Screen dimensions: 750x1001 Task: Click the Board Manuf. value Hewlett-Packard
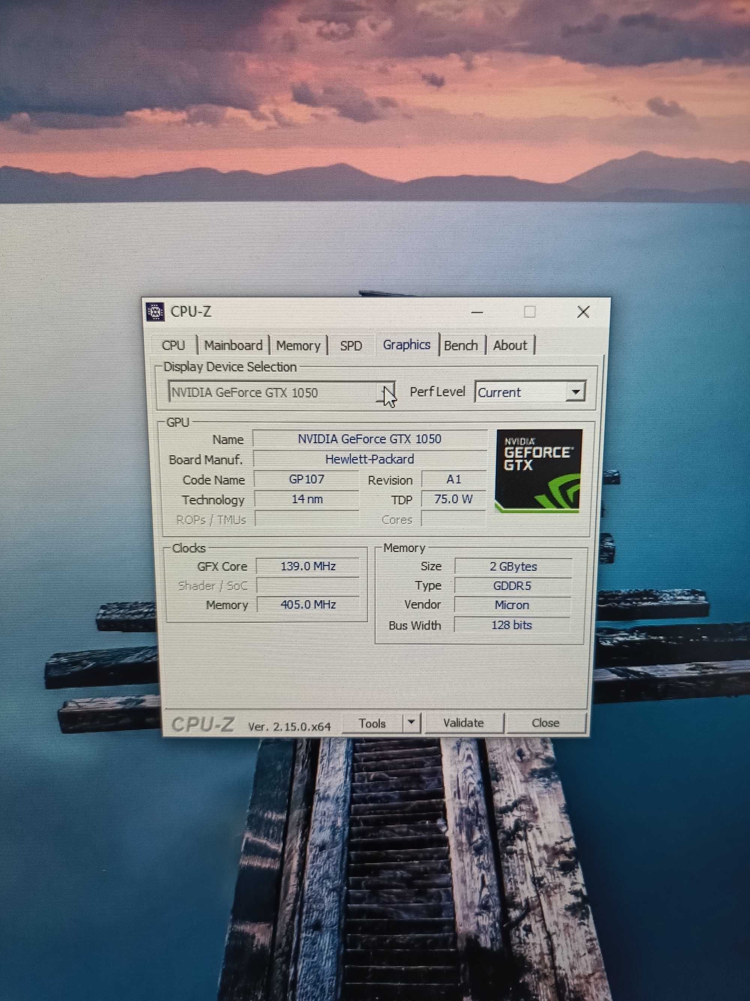(x=369, y=459)
